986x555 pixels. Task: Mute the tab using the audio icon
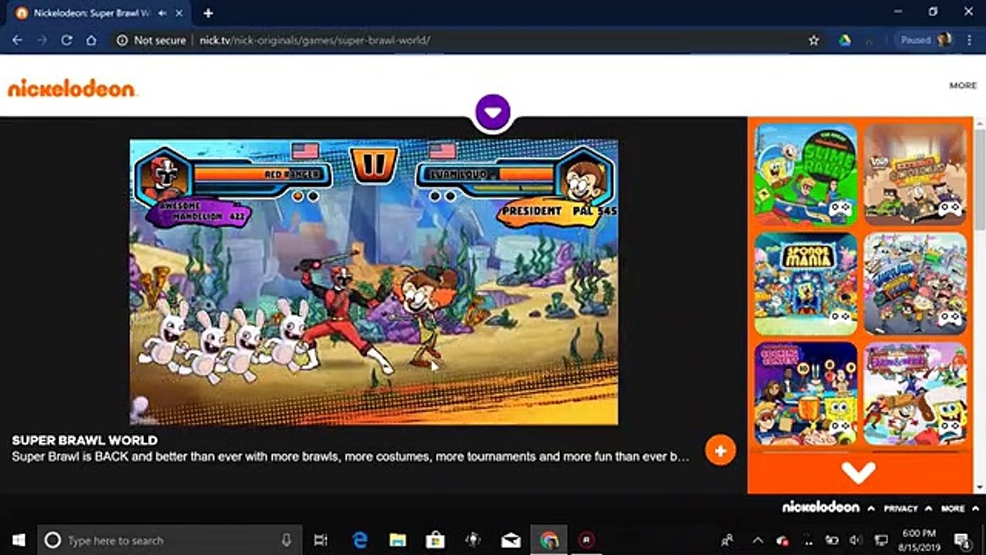163,13
